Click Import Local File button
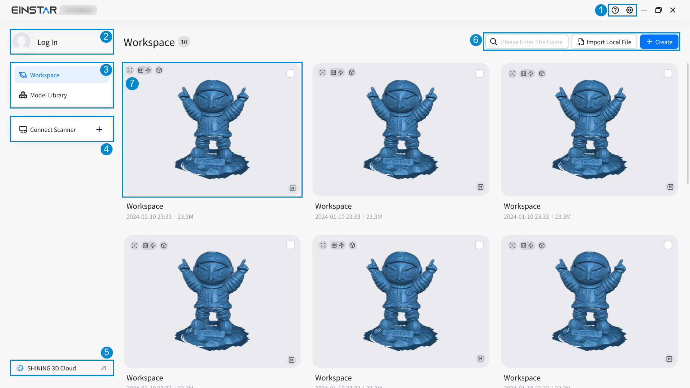Image resolution: width=690 pixels, height=388 pixels. (604, 42)
